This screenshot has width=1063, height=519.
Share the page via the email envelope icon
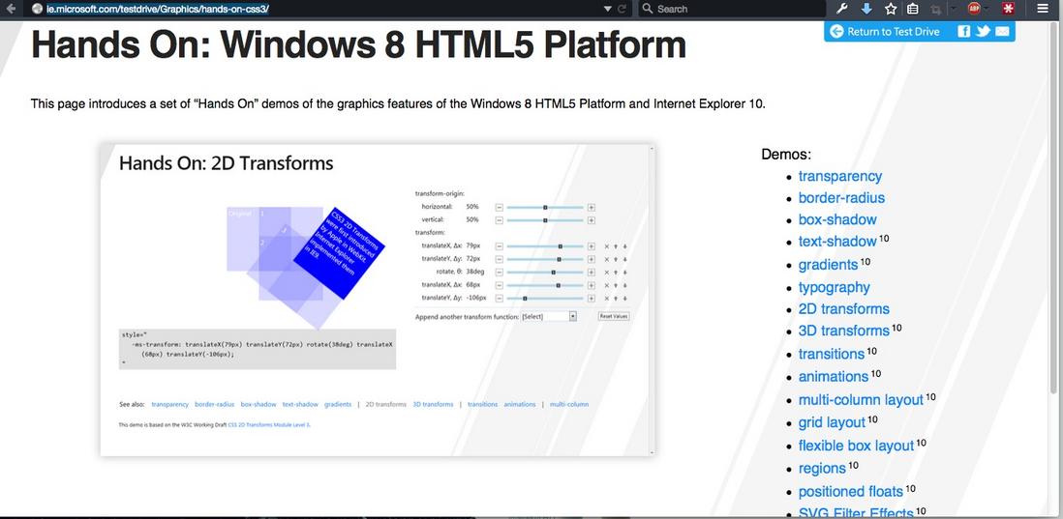pyautogui.click(x=1002, y=31)
